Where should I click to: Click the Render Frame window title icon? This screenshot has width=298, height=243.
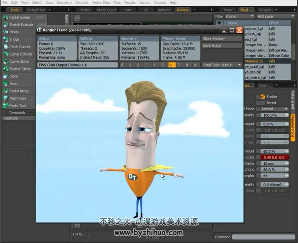39,30
